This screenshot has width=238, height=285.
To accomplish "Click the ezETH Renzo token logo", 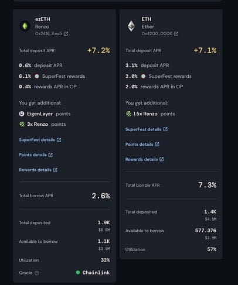I will pos(25,26).
